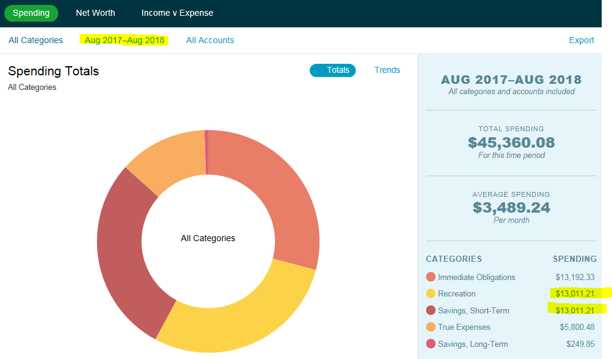612x359 pixels.
Task: Open the Income v Expense tab
Action: pos(177,13)
